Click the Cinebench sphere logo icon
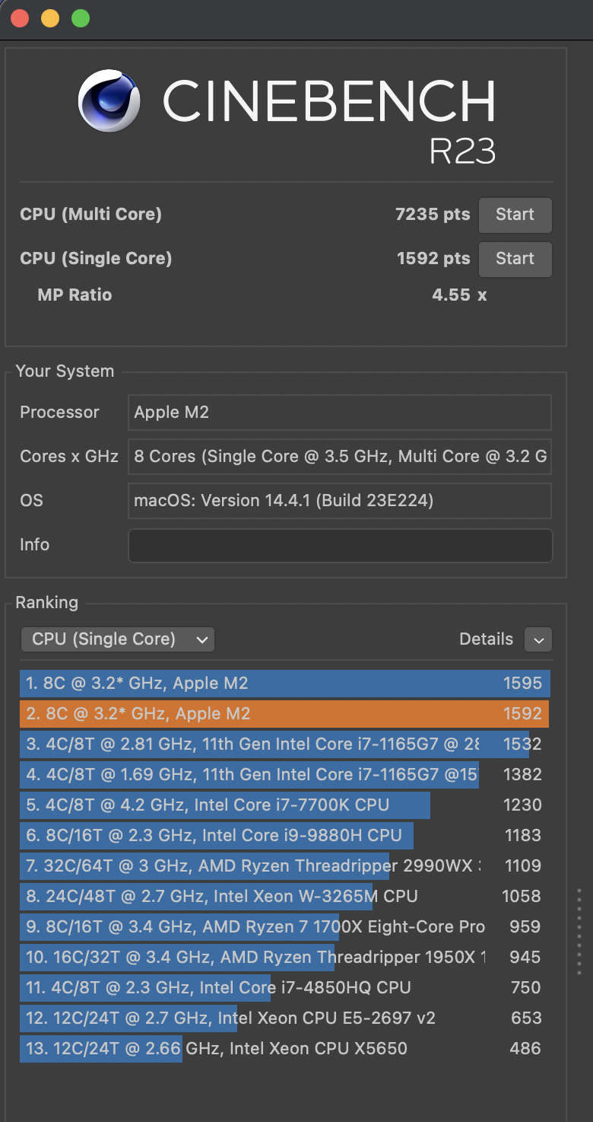 click(109, 100)
